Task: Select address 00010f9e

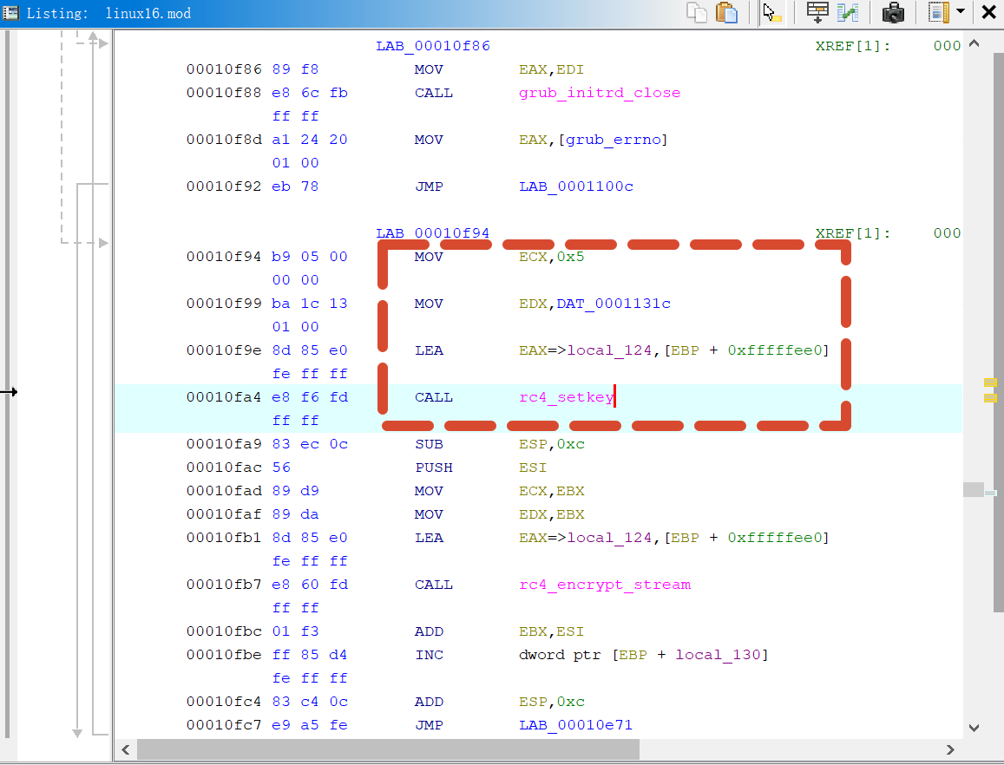Action: point(224,350)
